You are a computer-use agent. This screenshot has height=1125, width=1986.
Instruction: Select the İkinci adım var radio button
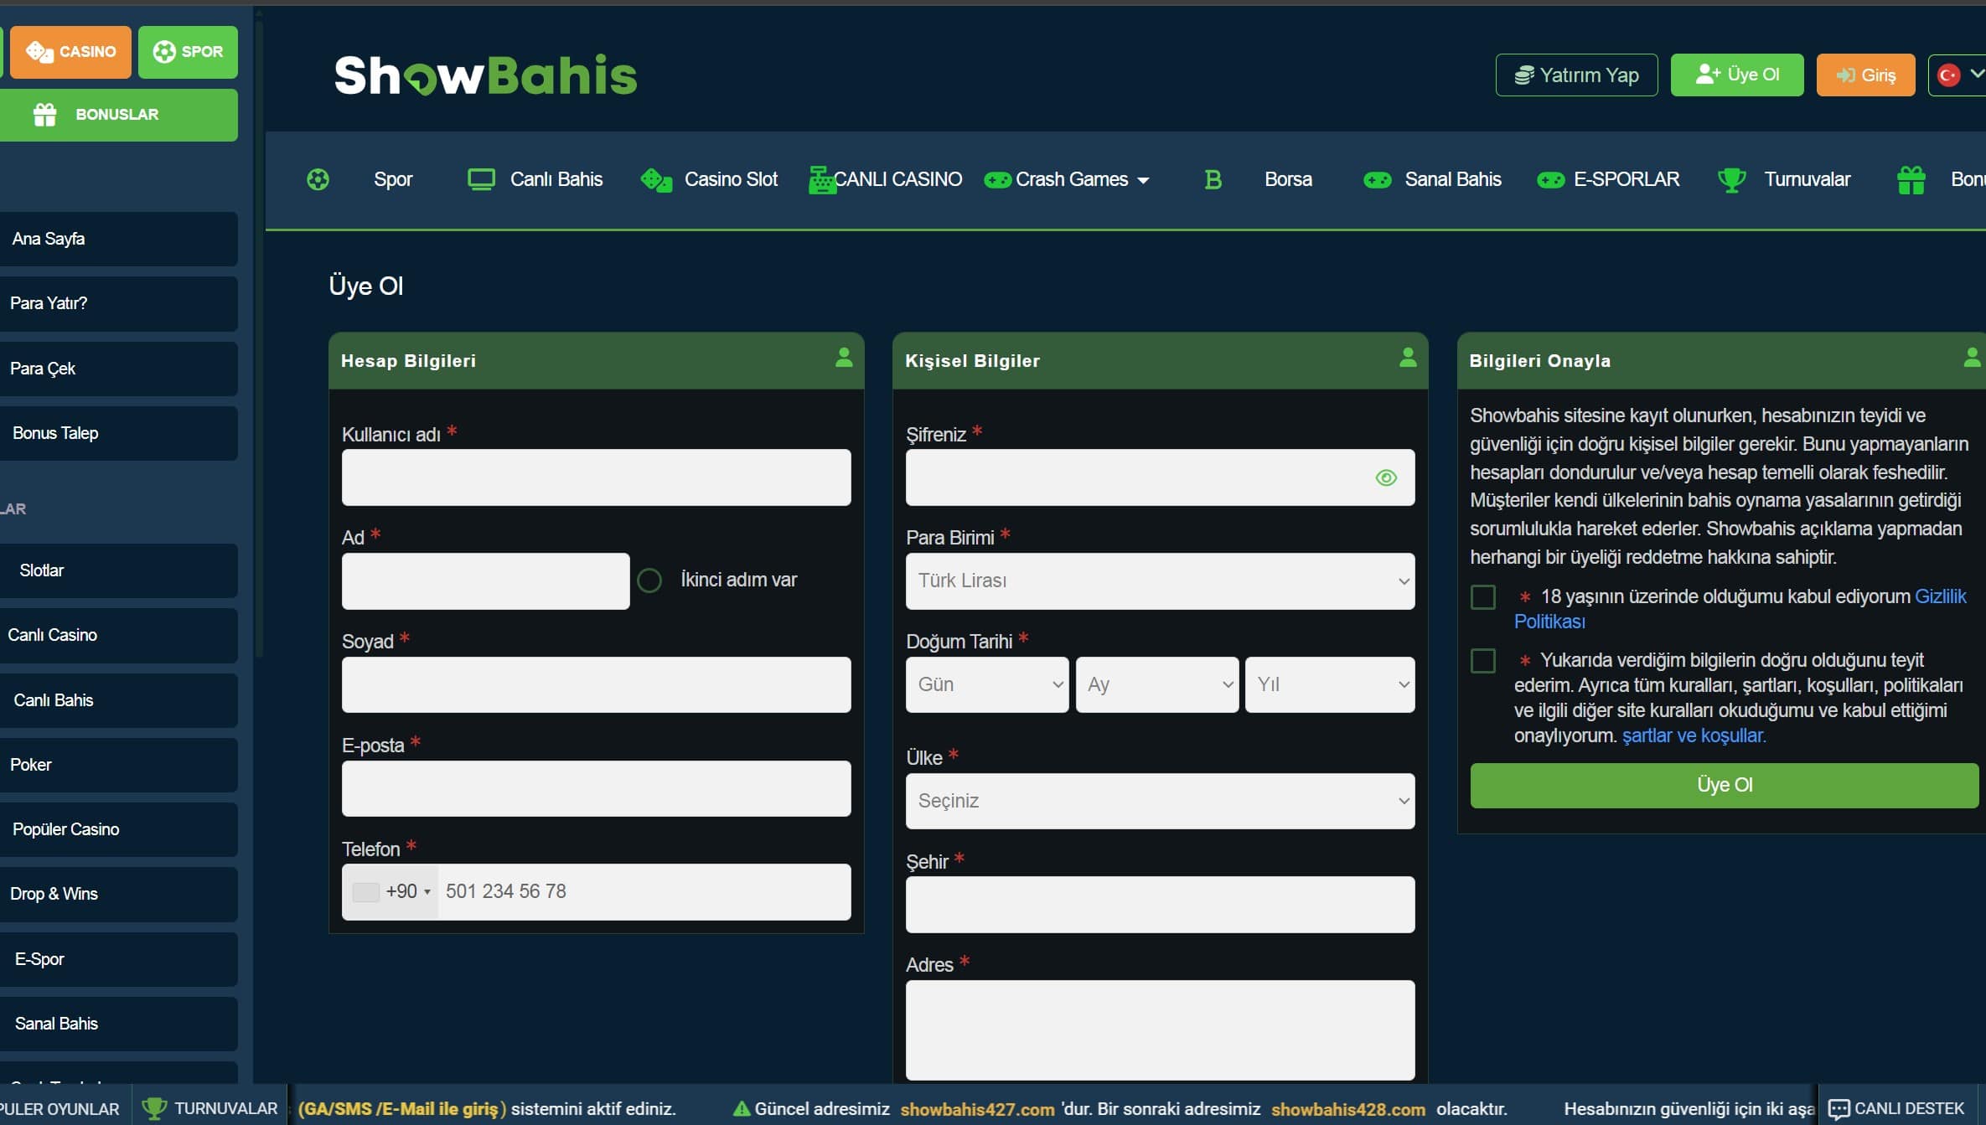[649, 581]
